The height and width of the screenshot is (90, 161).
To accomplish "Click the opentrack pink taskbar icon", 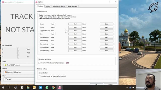I will coord(59,87).
